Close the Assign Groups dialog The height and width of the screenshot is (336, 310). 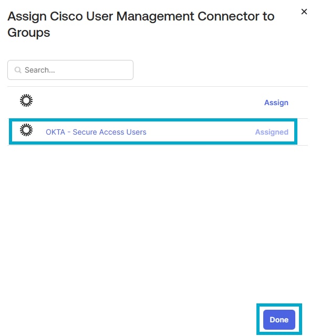(x=304, y=12)
